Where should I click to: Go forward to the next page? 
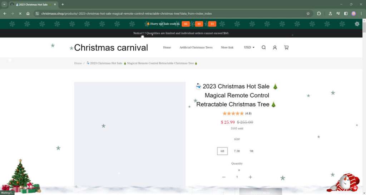13,14
